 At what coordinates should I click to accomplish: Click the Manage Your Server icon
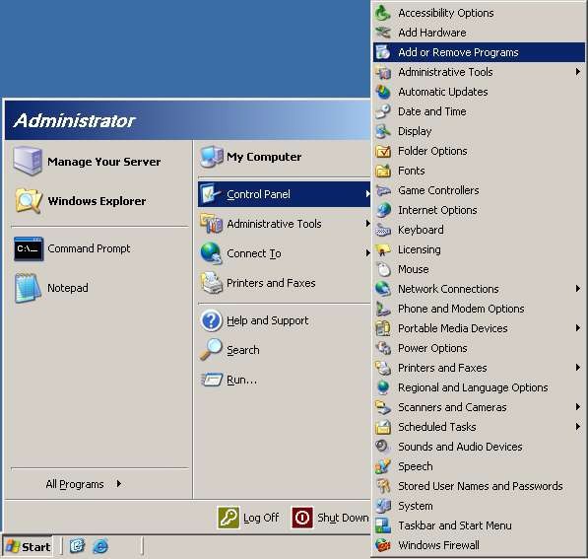pyautogui.click(x=28, y=161)
